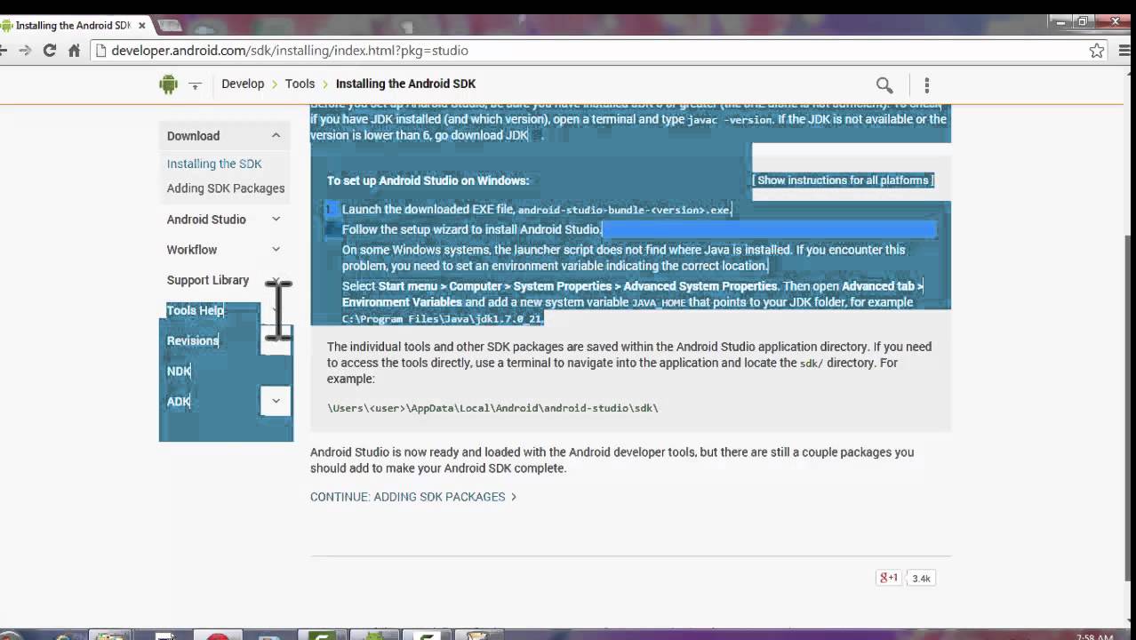Click the Android robot logo
The image size is (1136, 640).
coord(168,84)
